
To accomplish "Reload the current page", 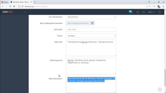I will coord(10,6).
